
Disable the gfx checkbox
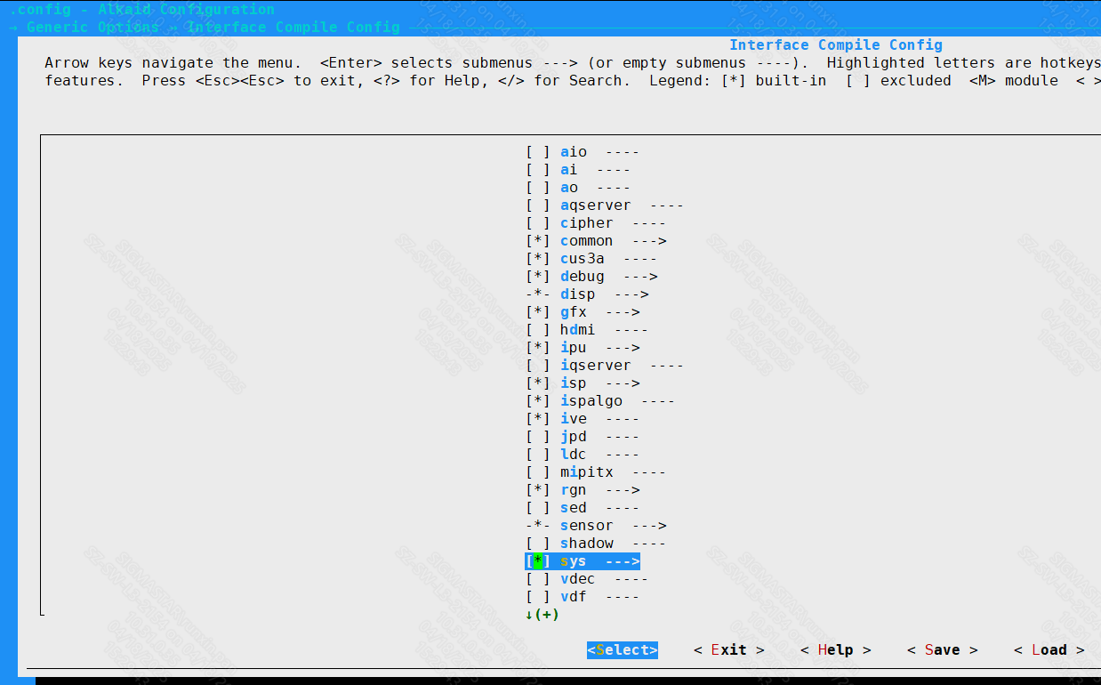pyautogui.click(x=537, y=312)
